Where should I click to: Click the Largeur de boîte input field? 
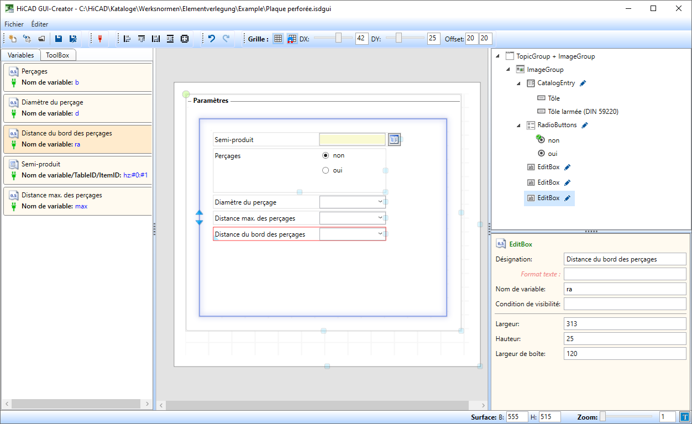pyautogui.click(x=625, y=354)
